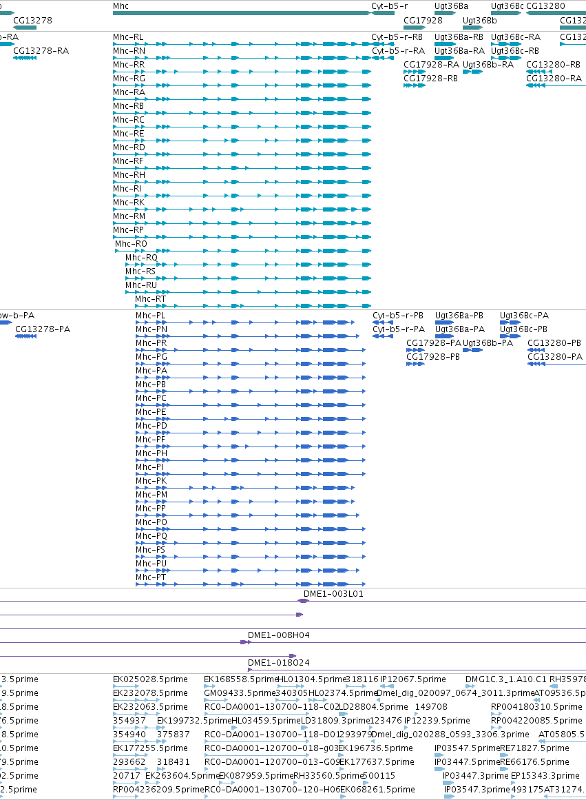The width and height of the screenshot is (586, 800).
Task: Open clone feature DME1-008H04
Action: pos(278,636)
